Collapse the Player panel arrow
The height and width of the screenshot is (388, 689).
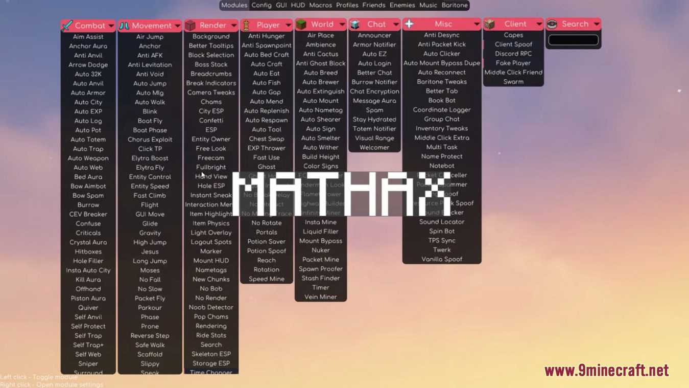[288, 25]
